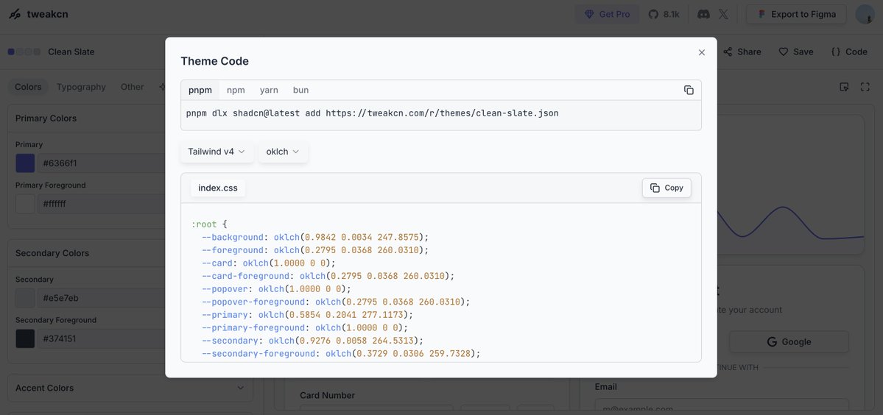The width and height of the screenshot is (883, 415).
Task: Click the Primary color swatch
Action: 25,163
